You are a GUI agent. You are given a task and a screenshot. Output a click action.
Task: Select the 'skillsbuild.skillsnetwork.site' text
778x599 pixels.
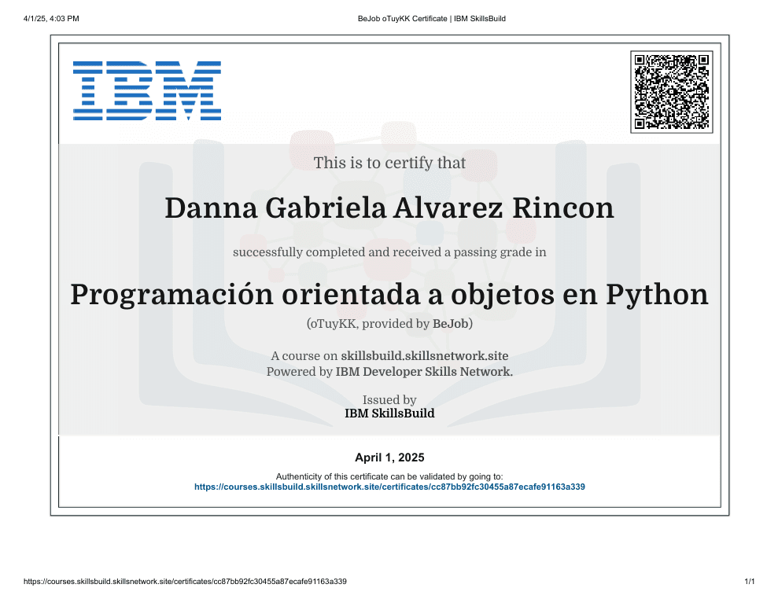[x=425, y=355]
